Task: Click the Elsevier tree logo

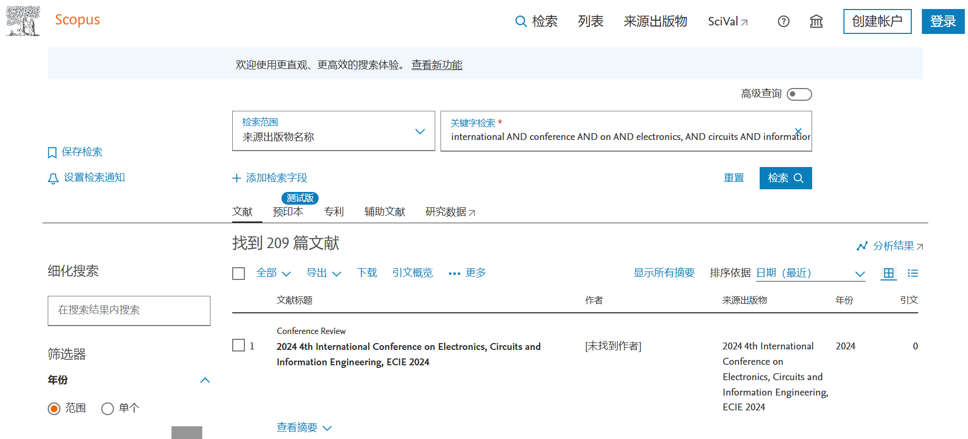Action: (x=23, y=21)
